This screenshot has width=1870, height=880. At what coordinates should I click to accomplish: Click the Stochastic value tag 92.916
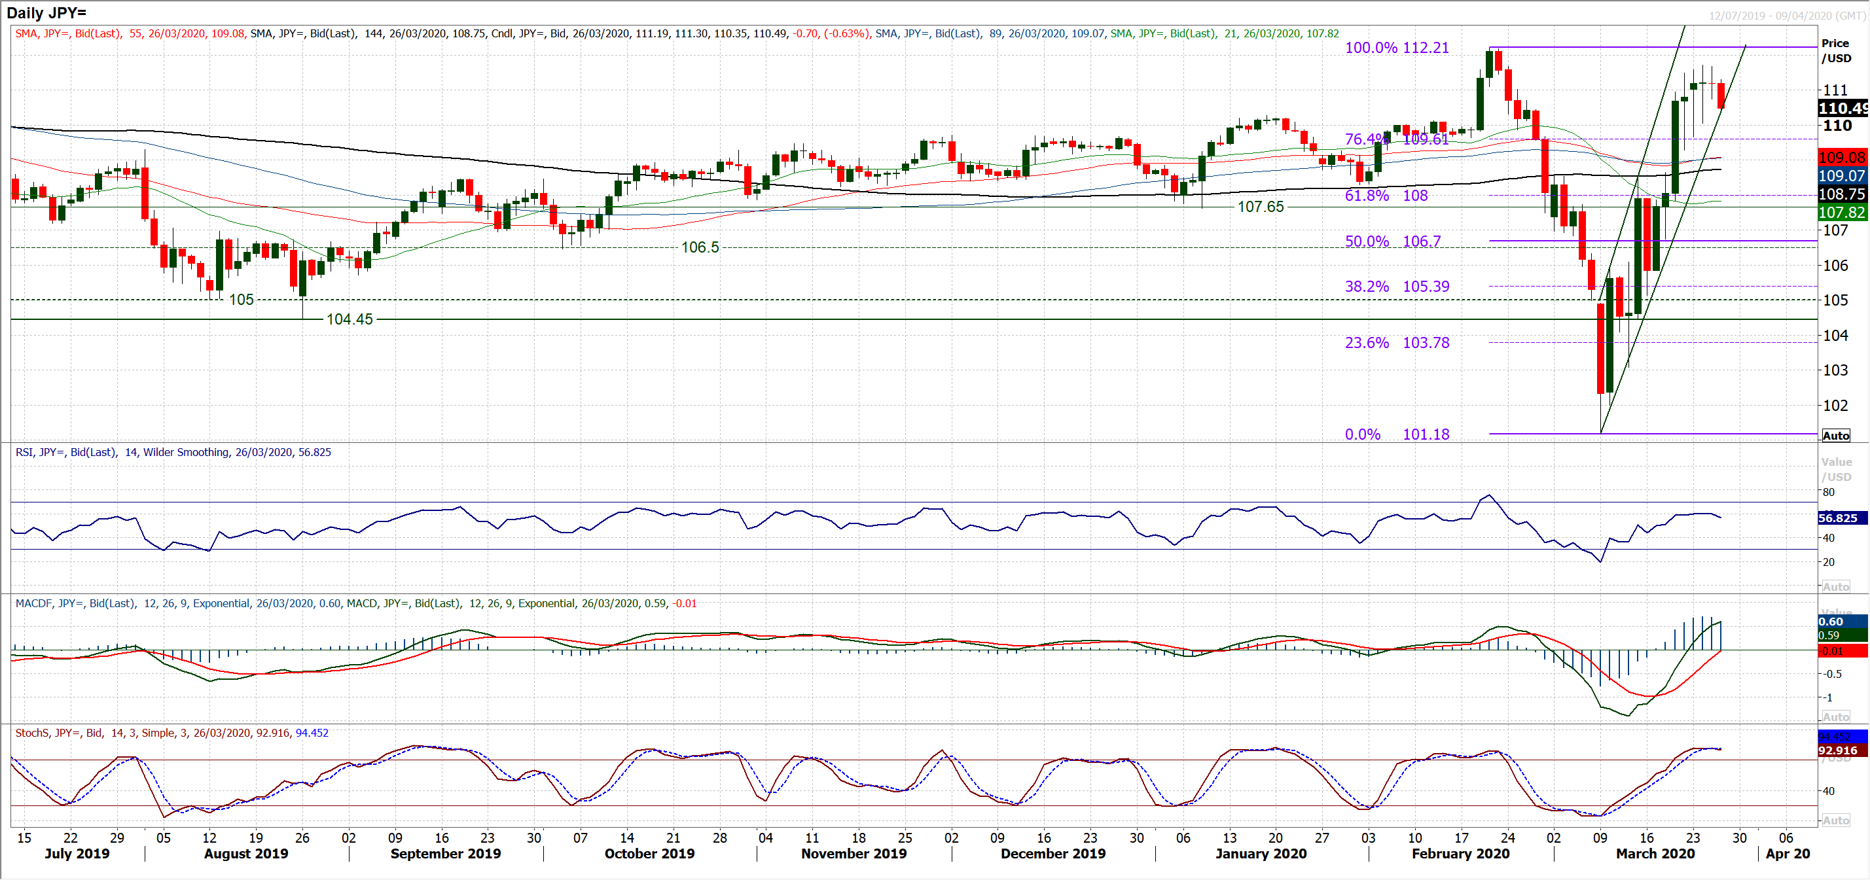[1843, 750]
